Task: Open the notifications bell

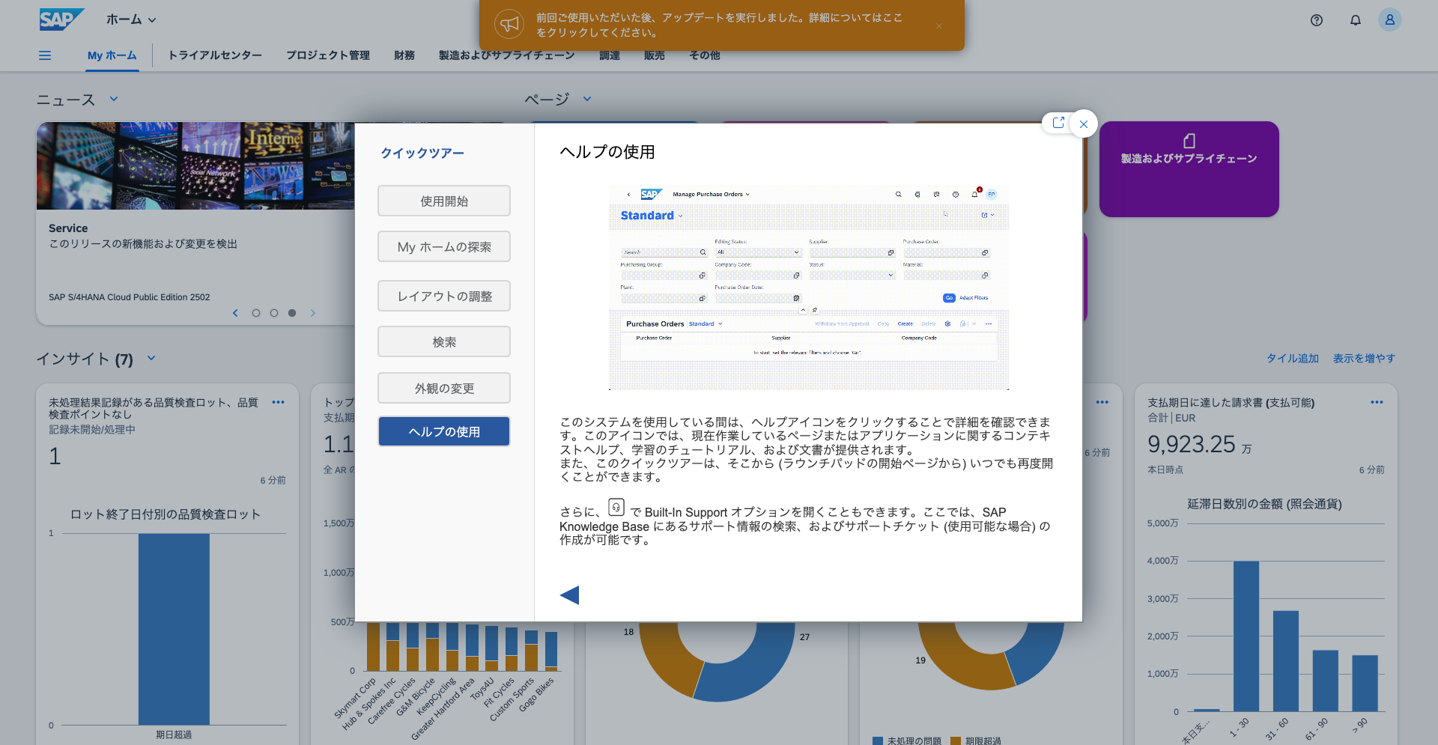Action: pos(1356,20)
